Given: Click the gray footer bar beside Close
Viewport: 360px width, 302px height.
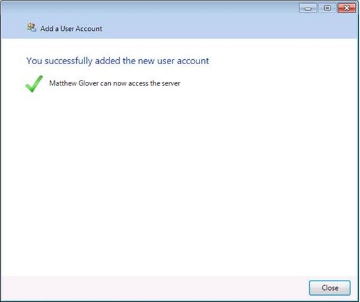Looking at the screenshot, I should 154,288.
